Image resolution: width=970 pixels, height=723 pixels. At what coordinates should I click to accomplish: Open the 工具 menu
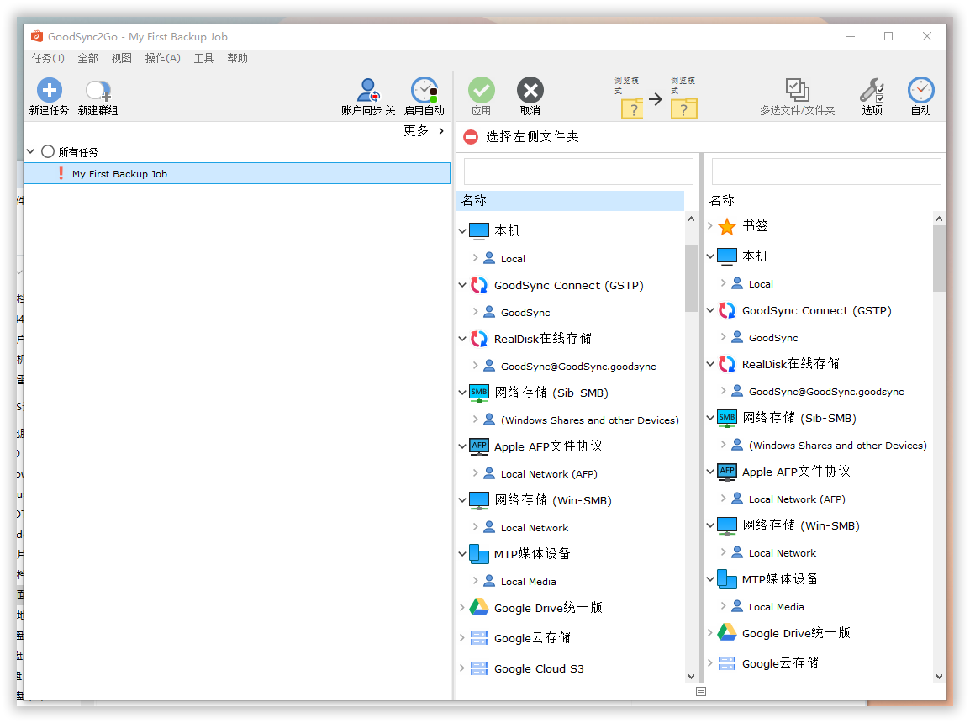click(x=203, y=58)
